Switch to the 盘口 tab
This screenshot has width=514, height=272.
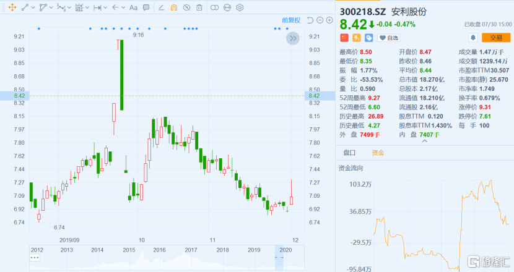pos(349,153)
